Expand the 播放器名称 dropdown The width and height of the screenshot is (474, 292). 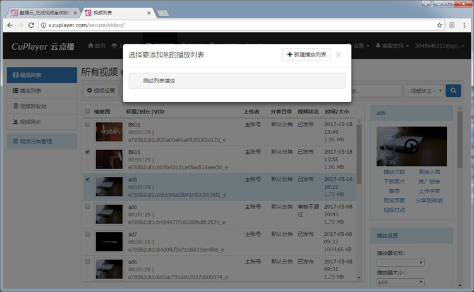400,263
